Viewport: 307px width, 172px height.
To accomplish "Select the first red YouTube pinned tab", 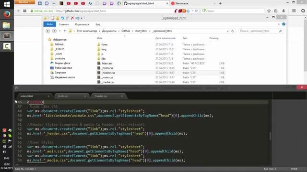I will tap(69, 3).
